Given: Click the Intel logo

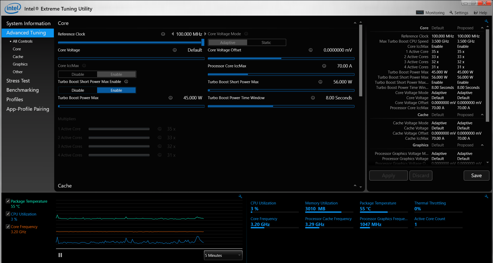Looking at the screenshot, I should [x=13, y=8].
